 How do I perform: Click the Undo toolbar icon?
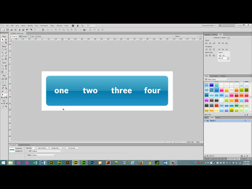click(x=27, y=30)
